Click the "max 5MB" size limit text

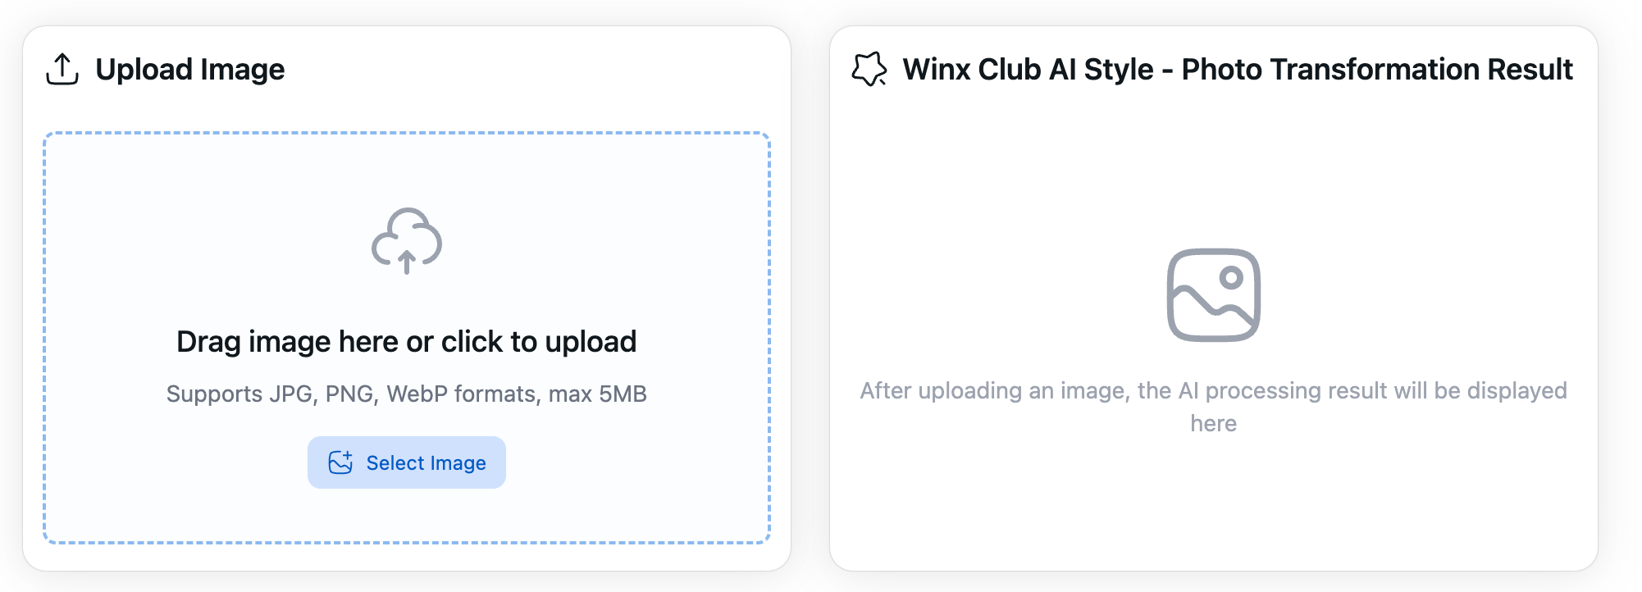click(x=598, y=394)
